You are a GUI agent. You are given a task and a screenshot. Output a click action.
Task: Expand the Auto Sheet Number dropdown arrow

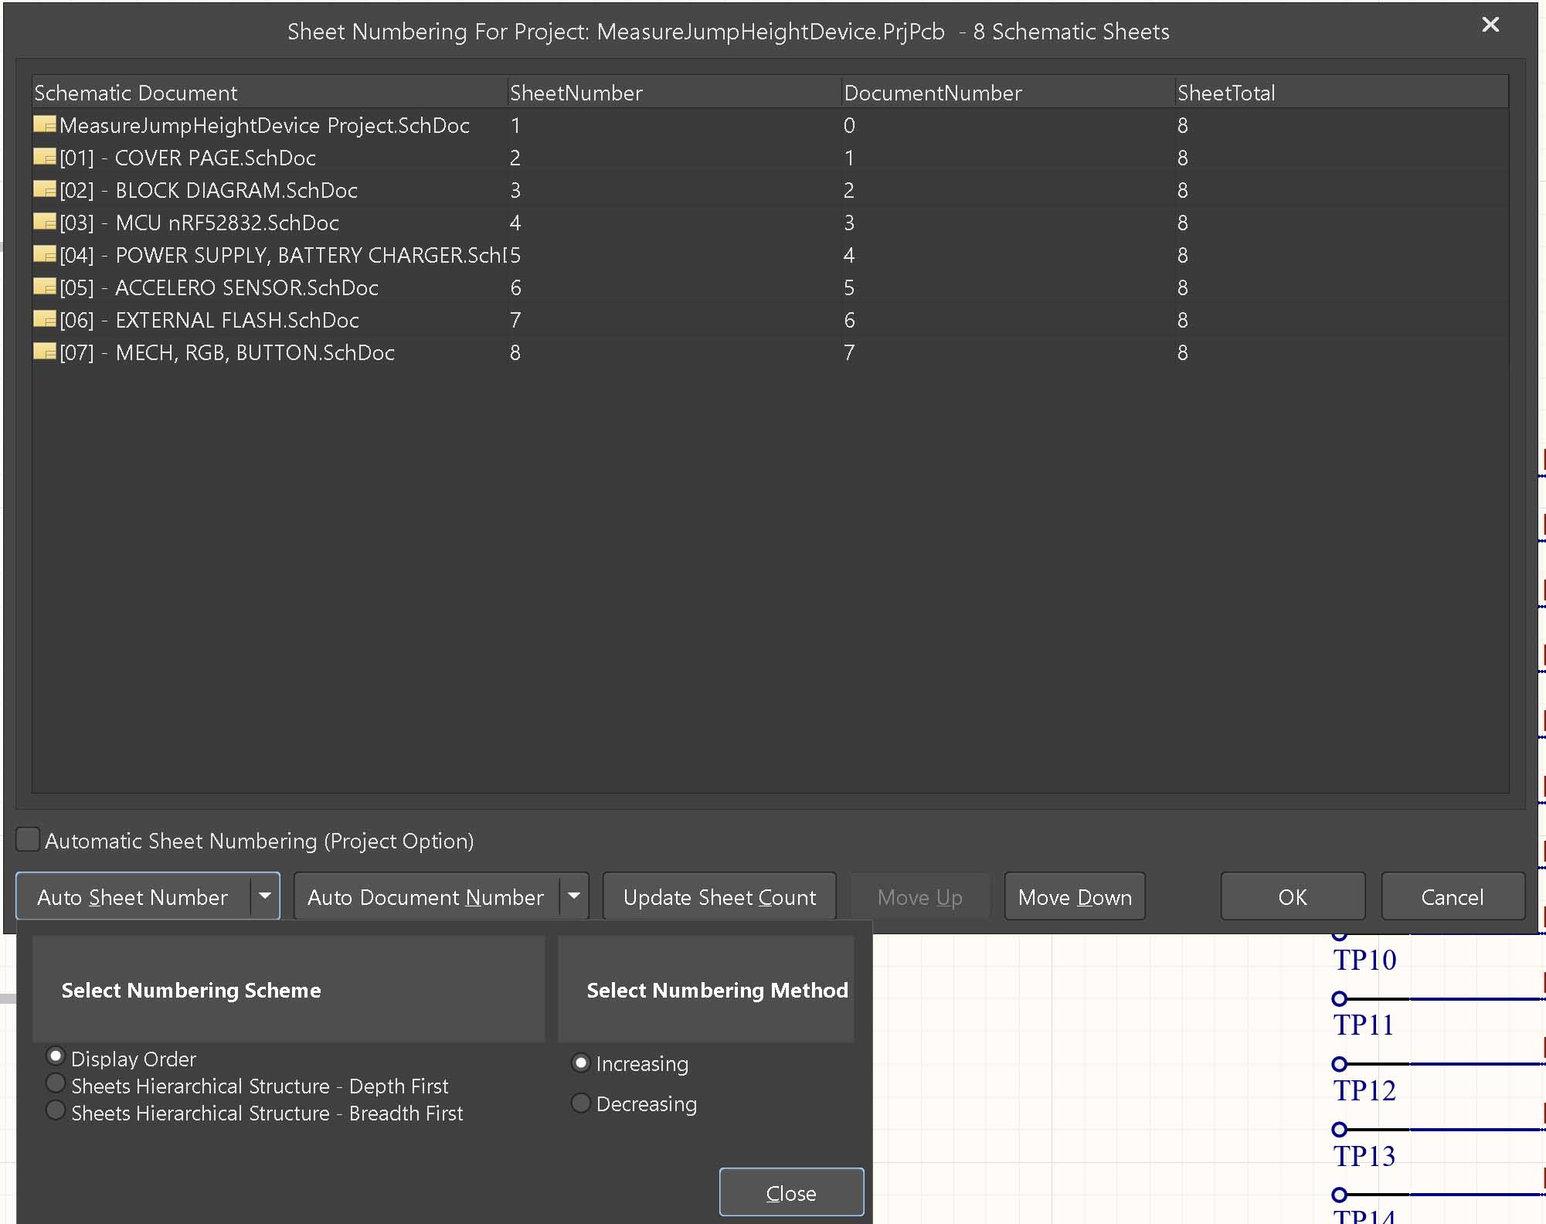click(265, 896)
